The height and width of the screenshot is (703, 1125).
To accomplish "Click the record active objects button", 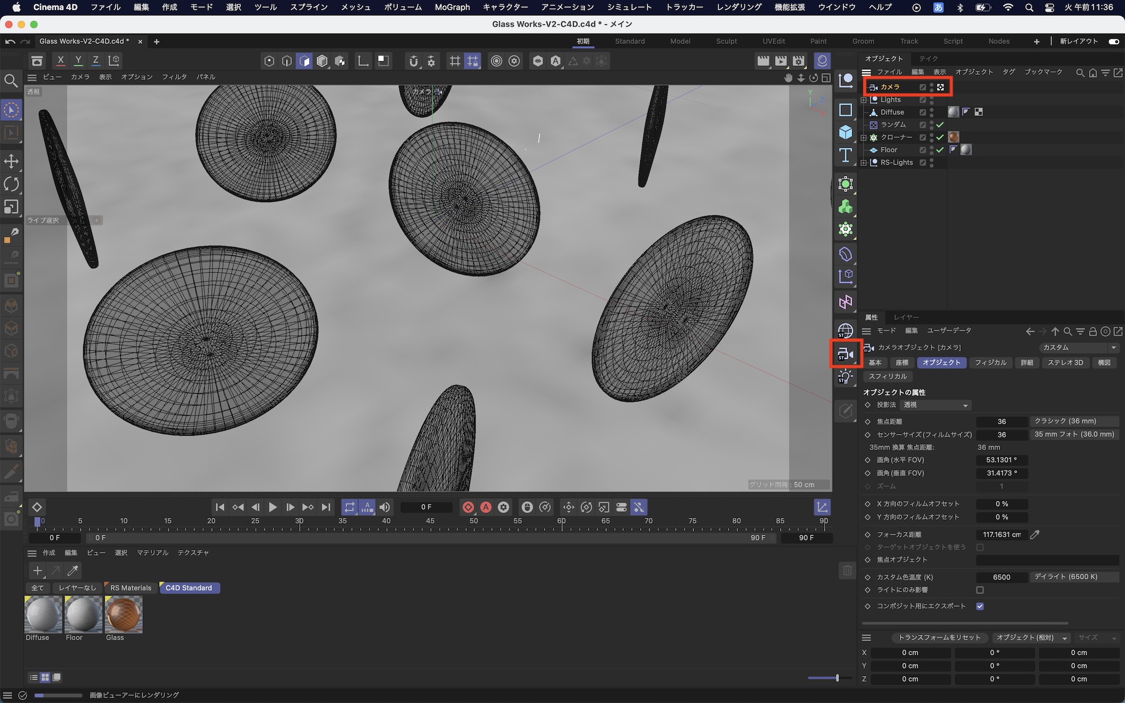I will pos(468,507).
